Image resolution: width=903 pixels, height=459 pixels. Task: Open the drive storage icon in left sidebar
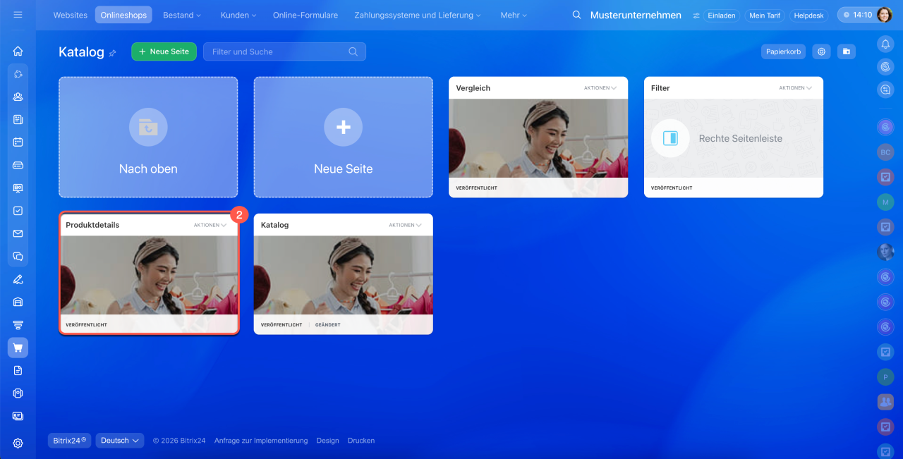coord(18,165)
